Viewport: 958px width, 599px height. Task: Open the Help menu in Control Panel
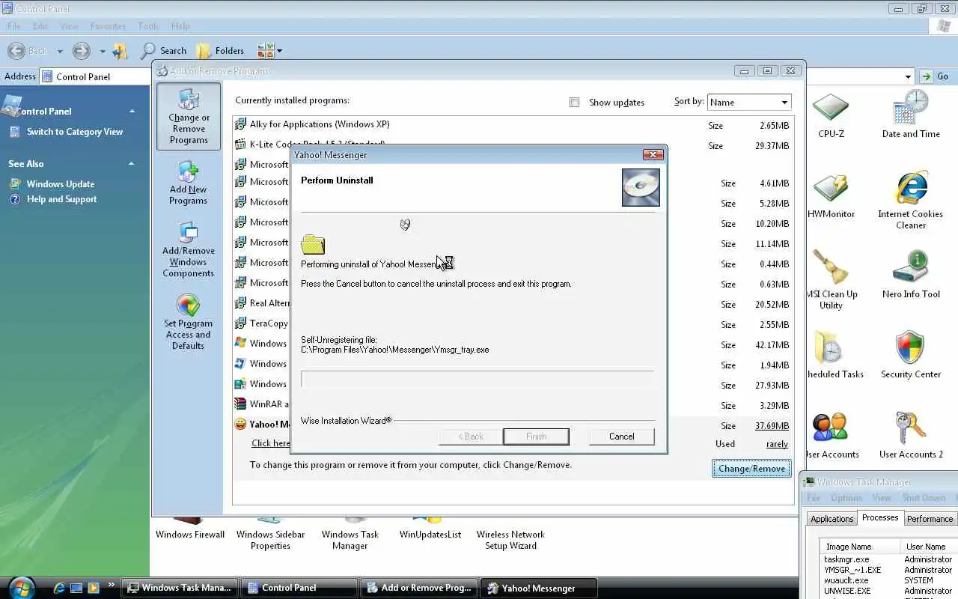coord(180,26)
